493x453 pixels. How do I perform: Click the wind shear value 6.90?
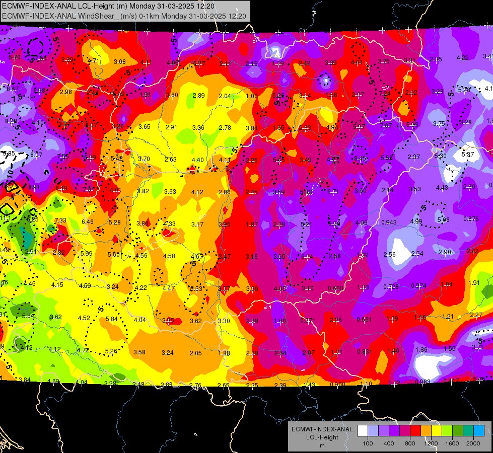[334, 223]
